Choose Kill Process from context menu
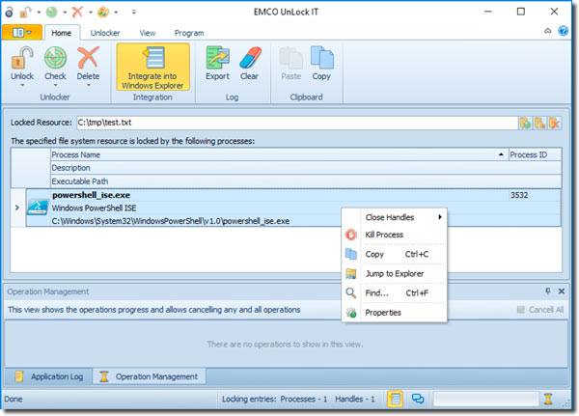This screenshot has width=579, height=416. point(395,235)
